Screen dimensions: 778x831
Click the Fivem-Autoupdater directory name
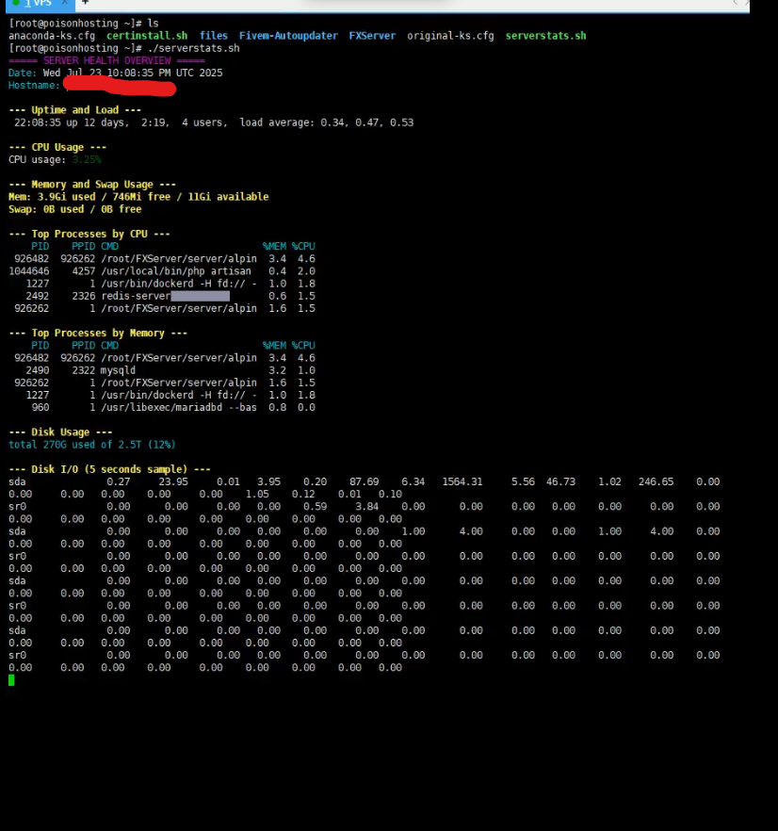(288, 36)
